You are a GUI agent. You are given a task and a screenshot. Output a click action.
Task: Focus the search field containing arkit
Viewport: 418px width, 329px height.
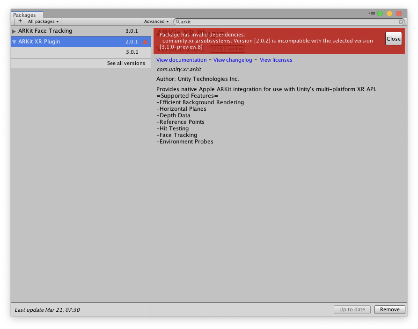pyautogui.click(x=289, y=22)
